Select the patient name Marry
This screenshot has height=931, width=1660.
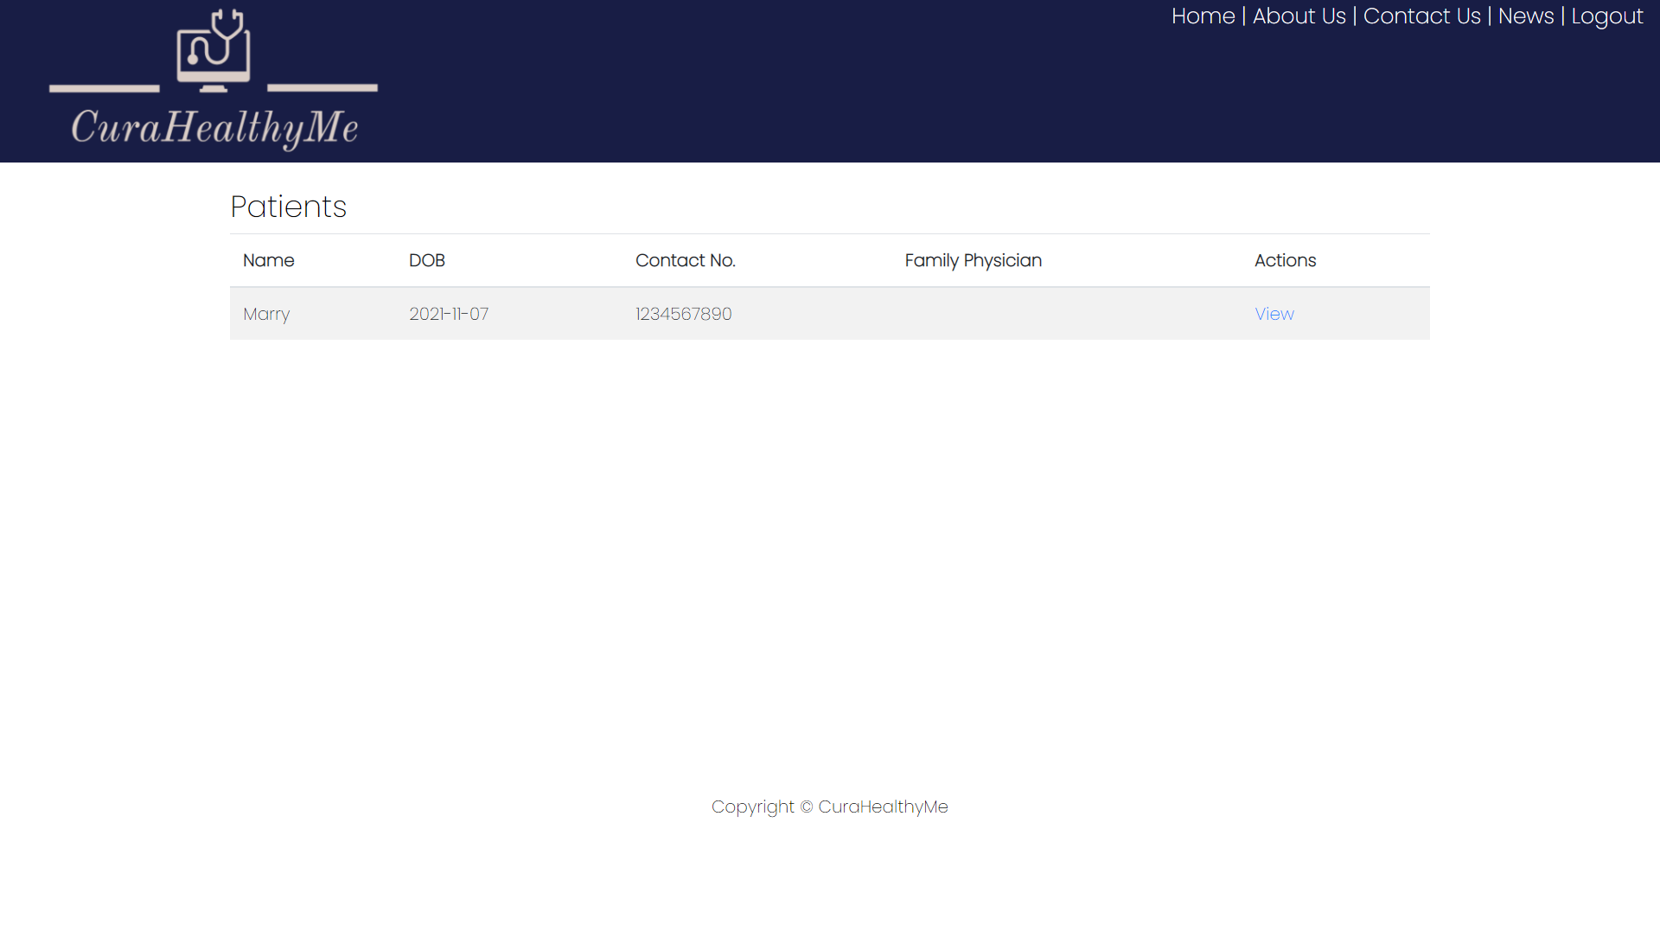point(266,314)
